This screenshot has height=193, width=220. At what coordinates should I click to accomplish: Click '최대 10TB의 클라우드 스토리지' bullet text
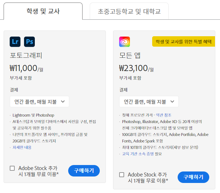pyautogui.click(x=147, y=147)
